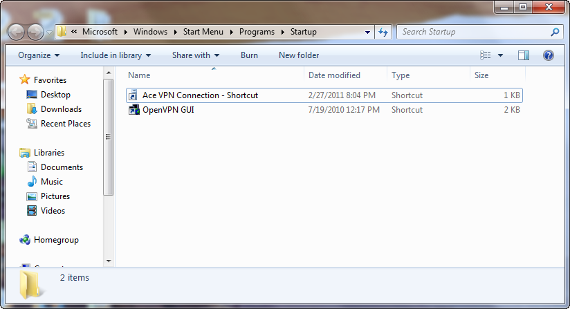Click the Homegroup spheres icon
Viewport: 570px width, 309px height.
[25, 240]
